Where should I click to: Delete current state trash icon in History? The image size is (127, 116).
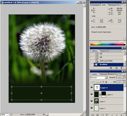coord(121,68)
